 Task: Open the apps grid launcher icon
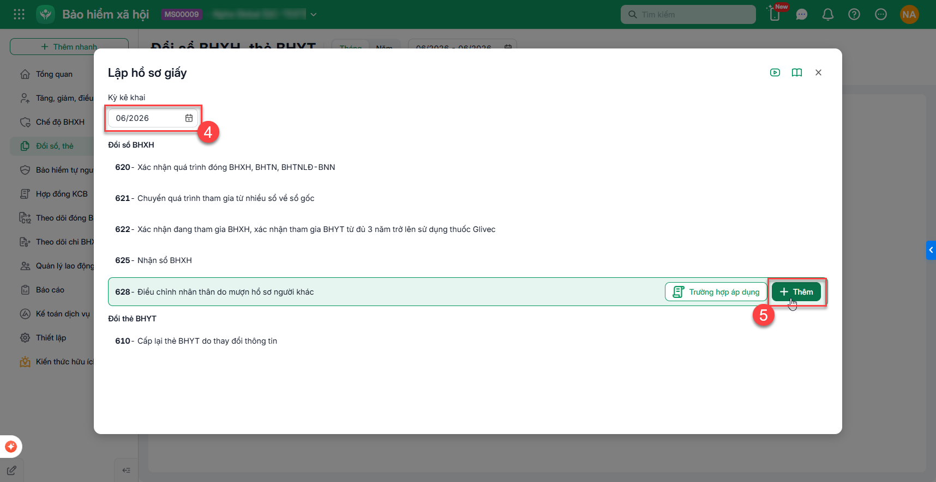19,14
